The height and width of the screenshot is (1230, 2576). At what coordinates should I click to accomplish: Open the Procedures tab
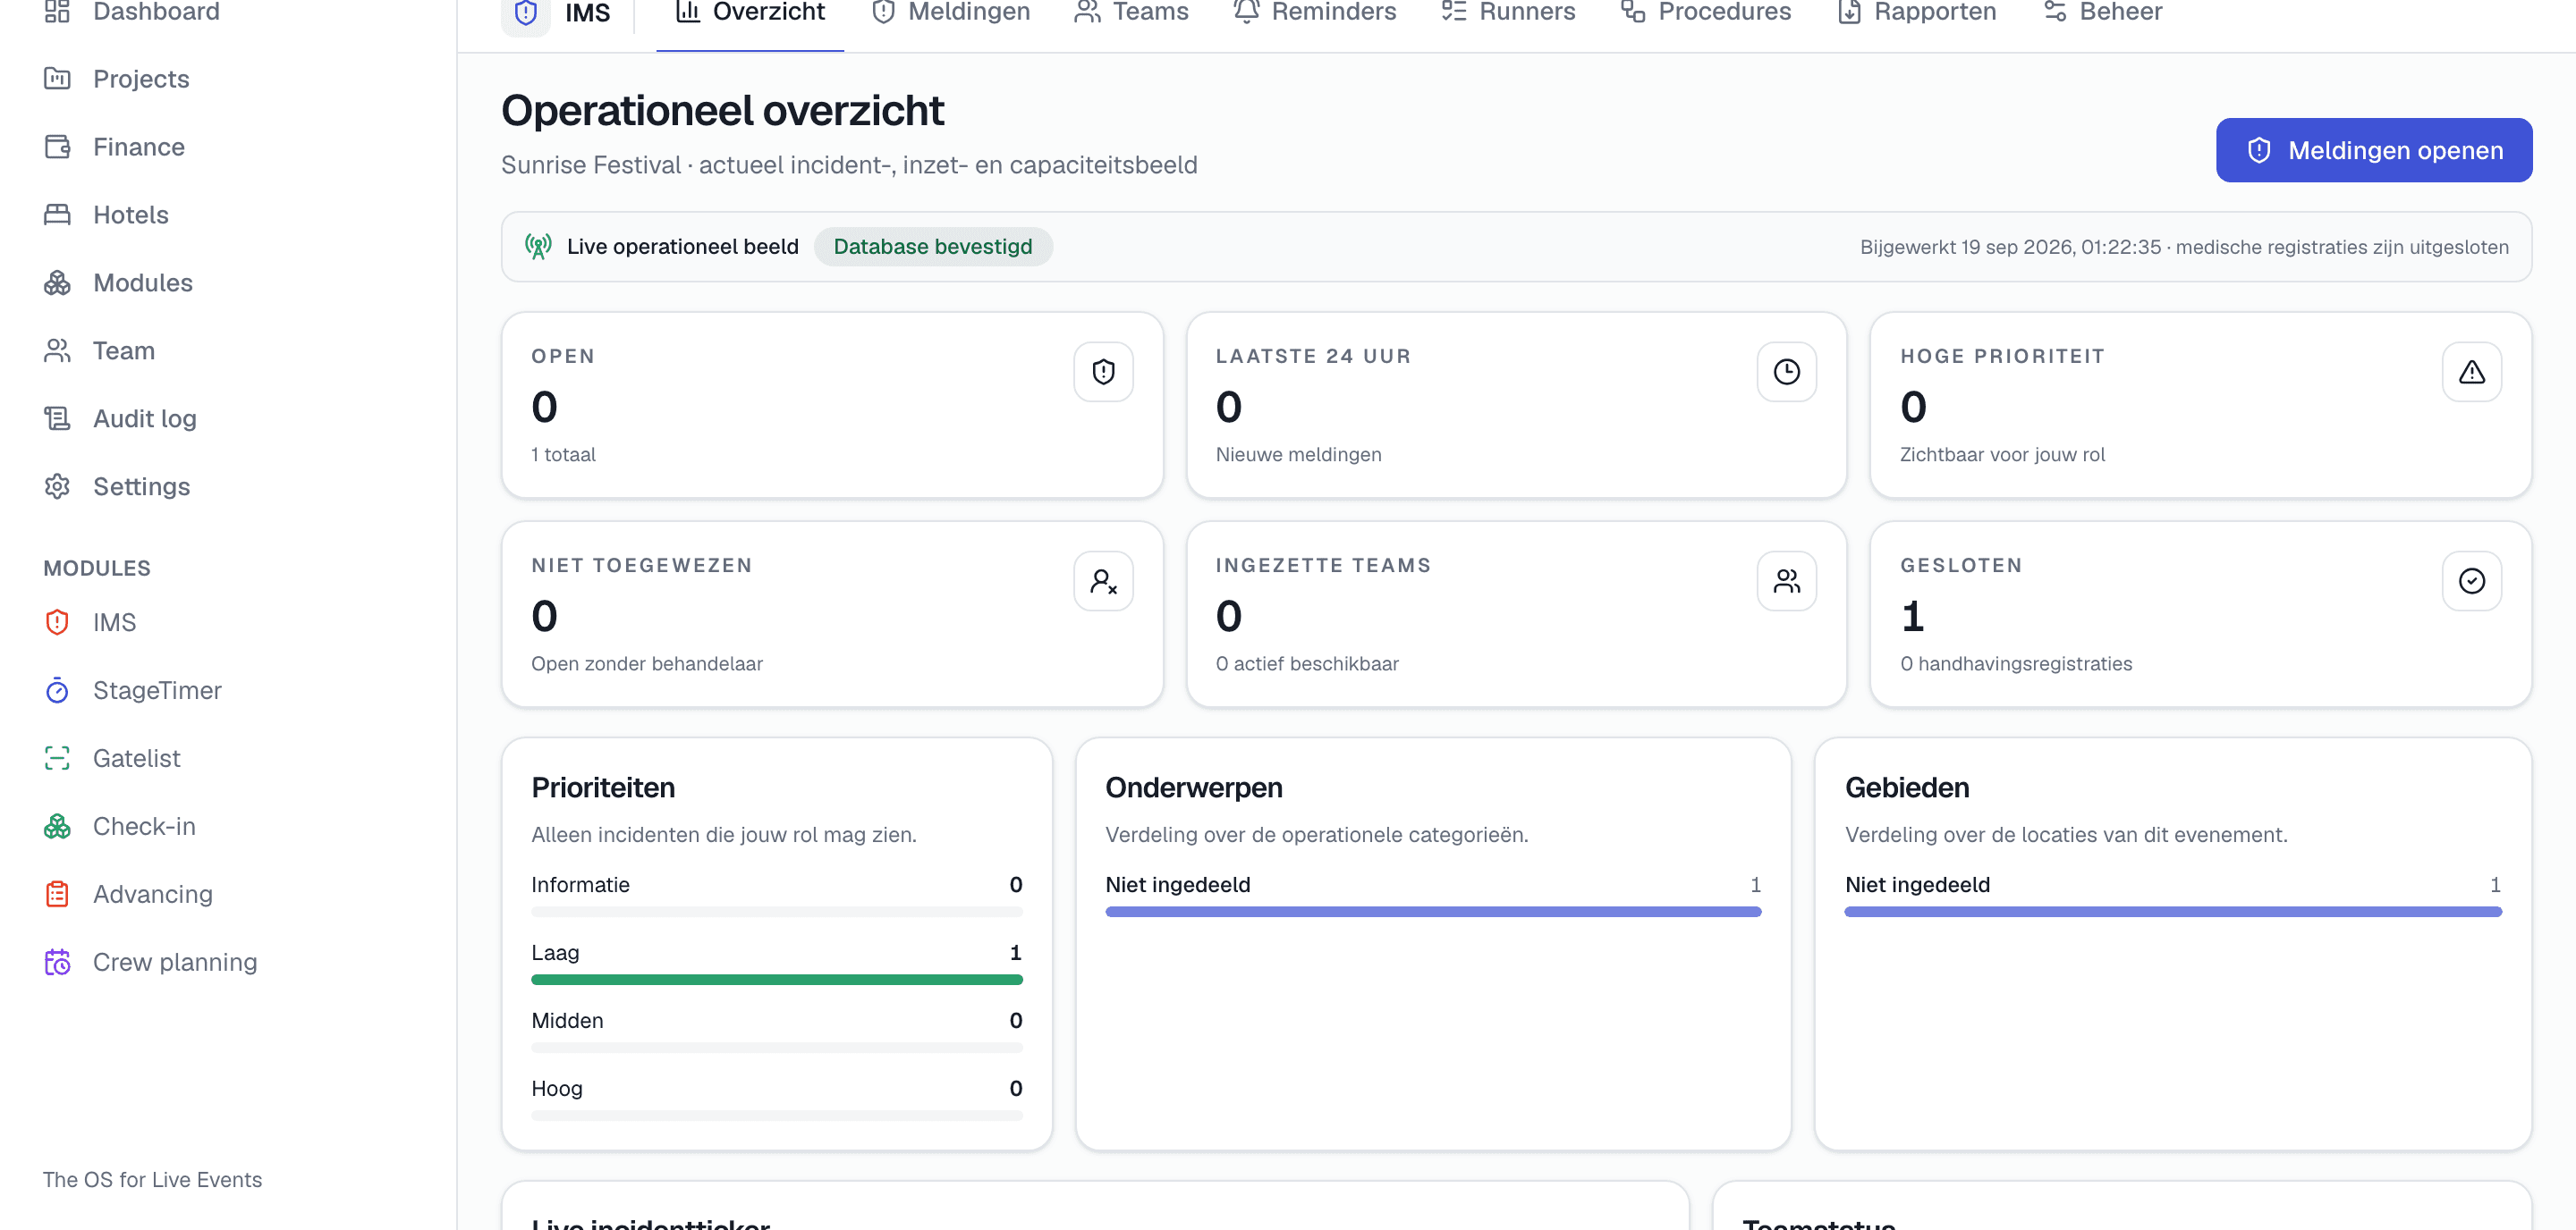coord(1706,13)
